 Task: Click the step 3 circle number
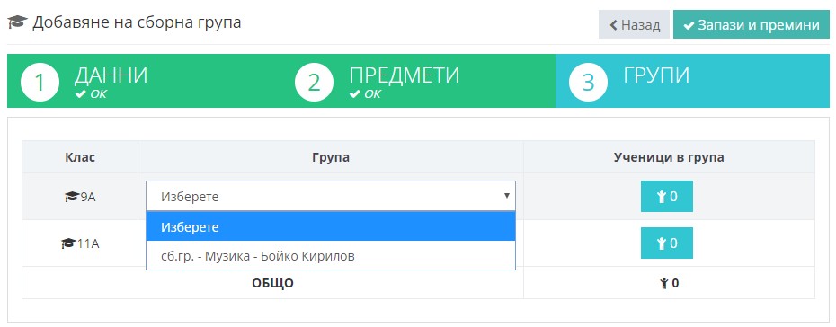(x=588, y=83)
